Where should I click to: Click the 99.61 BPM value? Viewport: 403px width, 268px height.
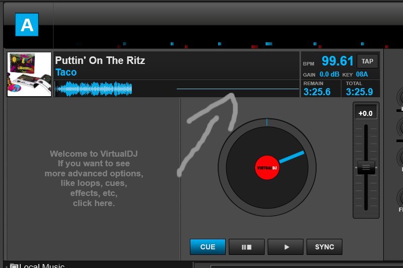coord(337,61)
